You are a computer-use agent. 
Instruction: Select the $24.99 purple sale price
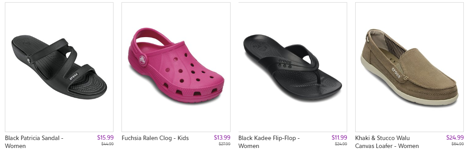pyautogui.click(x=455, y=137)
